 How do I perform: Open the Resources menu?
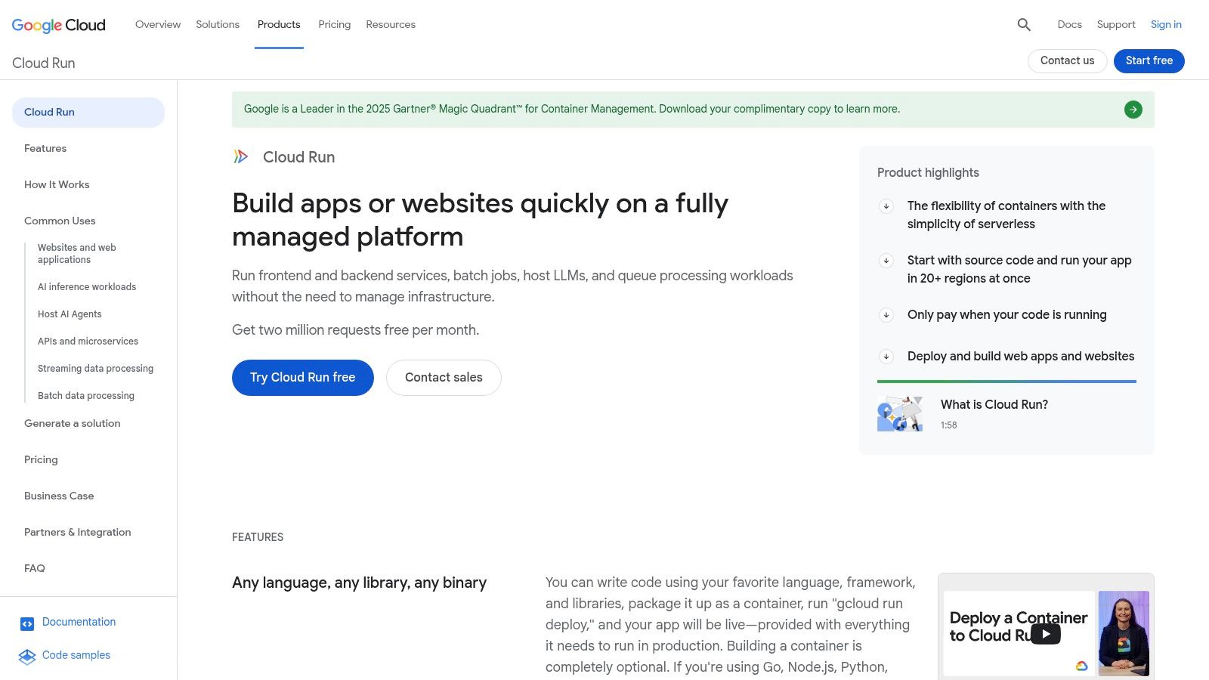(x=391, y=24)
